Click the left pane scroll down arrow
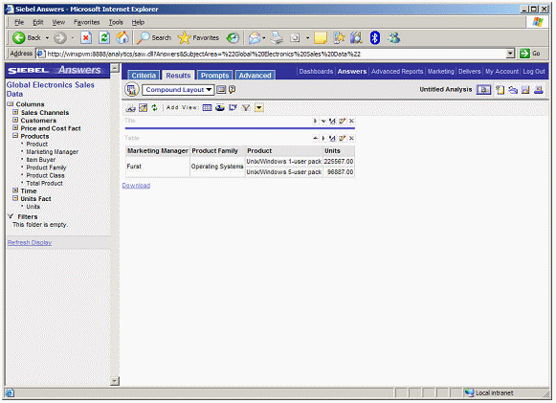The image size is (556, 403). click(115, 381)
